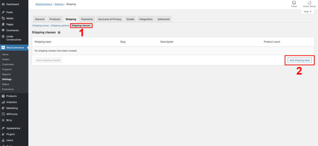Select the Shipping classes sub-link
Viewport: 318px width, 146px height.
[x=81, y=26]
